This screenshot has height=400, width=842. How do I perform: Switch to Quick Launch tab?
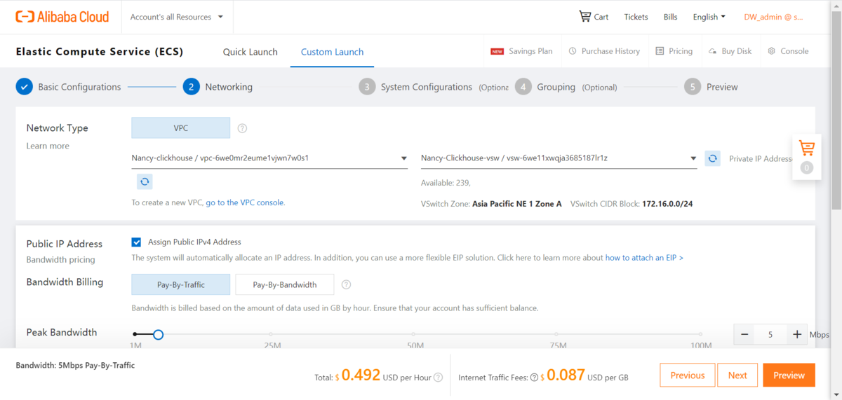point(250,52)
